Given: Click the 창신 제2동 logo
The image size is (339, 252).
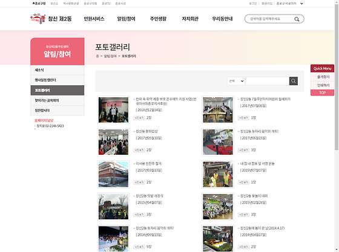Looking at the screenshot, I should tap(51, 19).
